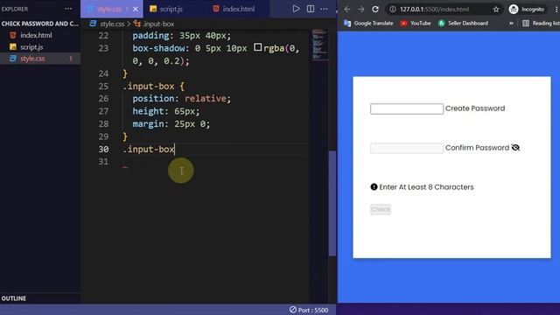Open the Reading list
The width and height of the screenshot is (560, 315).
[x=541, y=24]
